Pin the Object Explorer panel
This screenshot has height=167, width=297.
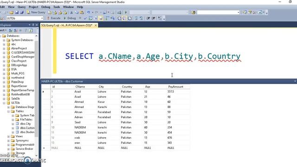tap(33, 25)
